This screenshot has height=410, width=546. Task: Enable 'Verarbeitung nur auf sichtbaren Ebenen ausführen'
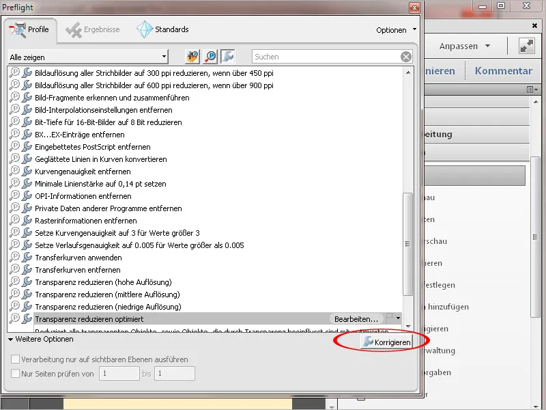point(15,359)
